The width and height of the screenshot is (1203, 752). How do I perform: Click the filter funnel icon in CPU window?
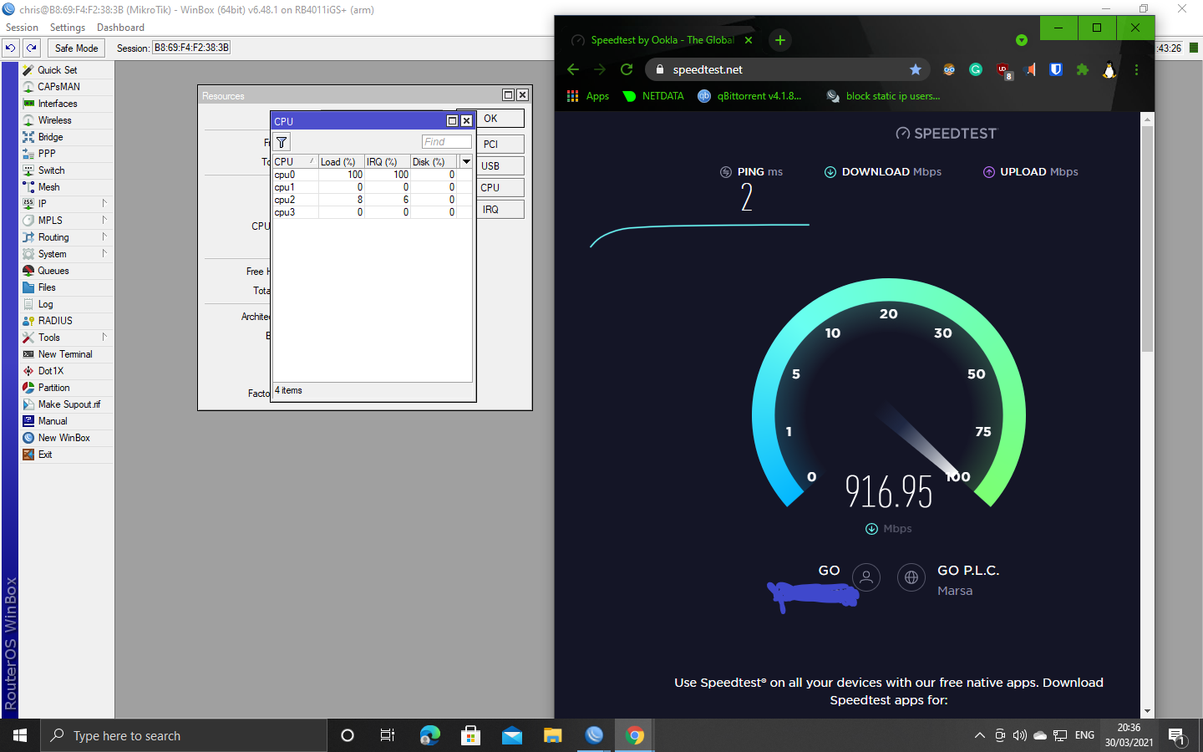point(282,142)
